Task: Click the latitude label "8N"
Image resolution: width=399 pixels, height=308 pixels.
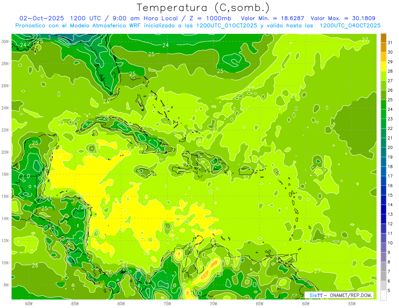Action: click(6, 285)
